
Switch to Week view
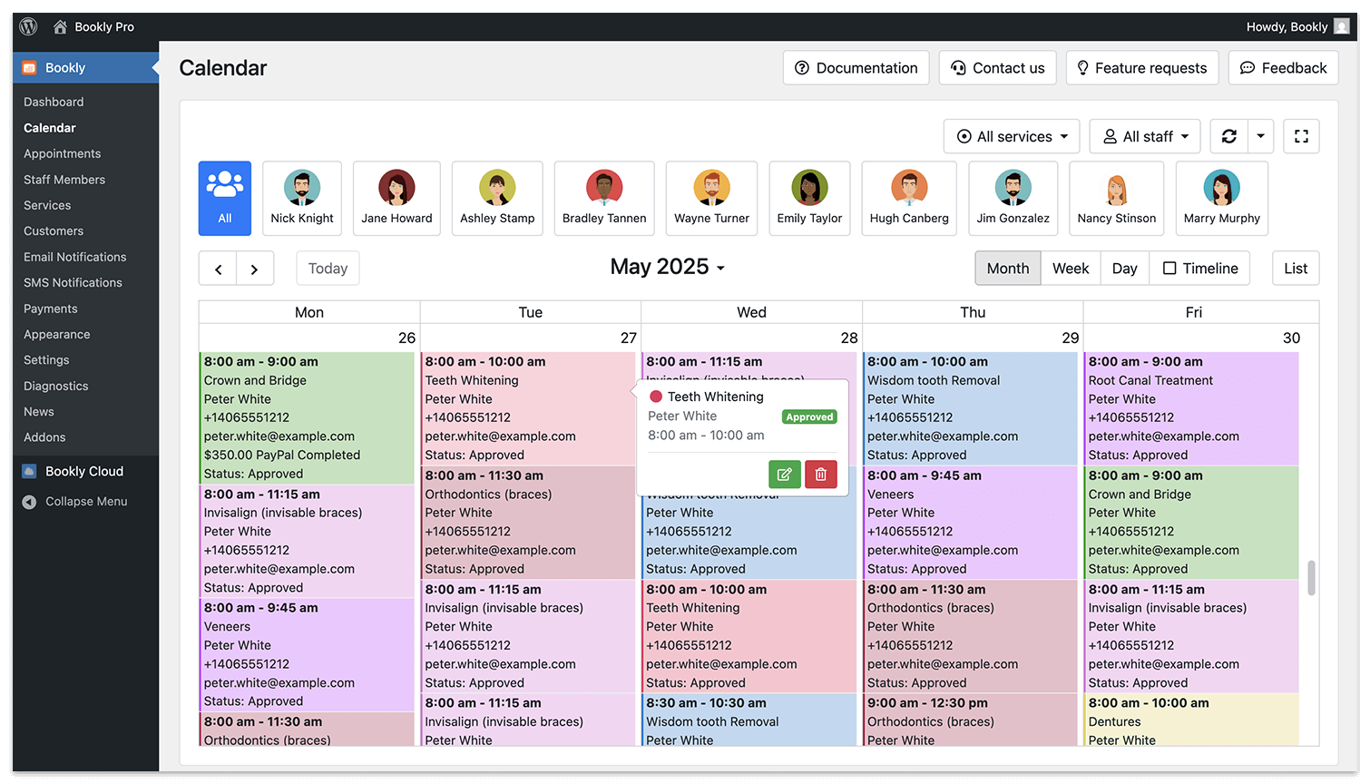[1071, 269]
